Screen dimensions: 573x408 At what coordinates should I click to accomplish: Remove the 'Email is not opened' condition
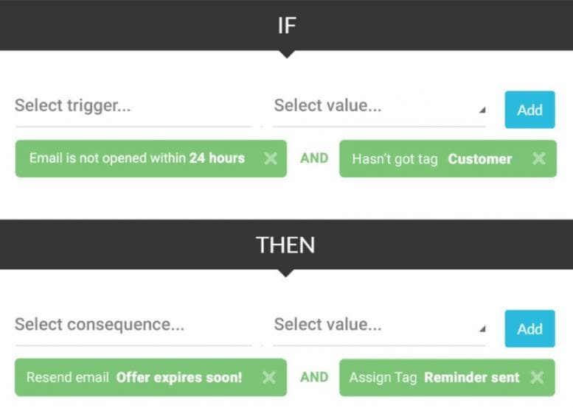coord(271,158)
